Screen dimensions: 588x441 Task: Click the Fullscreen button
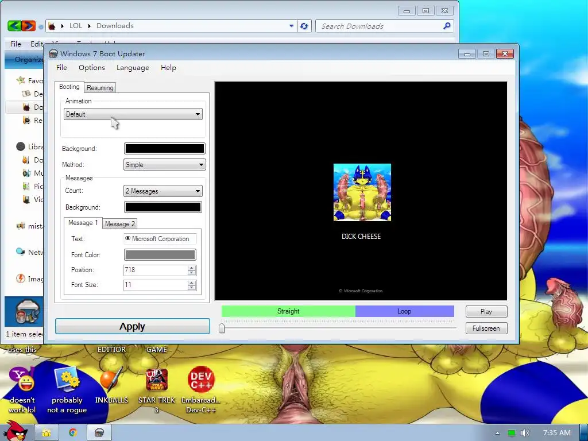pyautogui.click(x=486, y=328)
